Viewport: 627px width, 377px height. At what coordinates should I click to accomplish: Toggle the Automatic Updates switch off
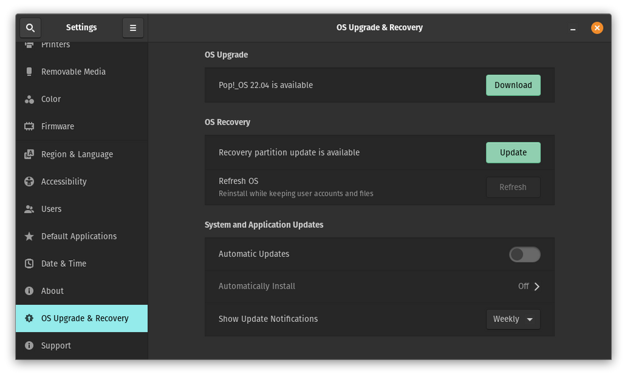(x=524, y=254)
